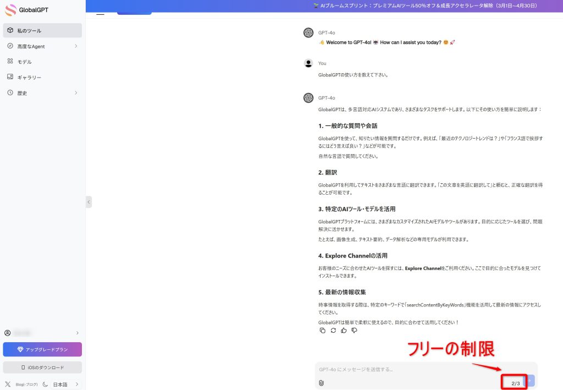
Task: Click the paperclip attach file icon
Action: click(x=322, y=382)
